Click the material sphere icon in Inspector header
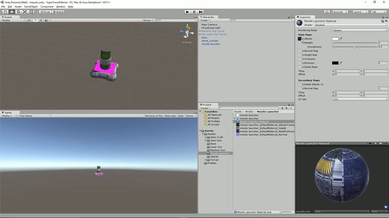This screenshot has width=389, height=218. (x=300, y=23)
